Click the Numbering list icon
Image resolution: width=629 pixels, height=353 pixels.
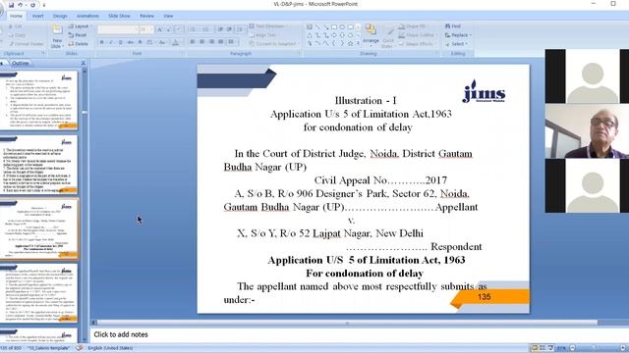pyautogui.click(x=206, y=29)
